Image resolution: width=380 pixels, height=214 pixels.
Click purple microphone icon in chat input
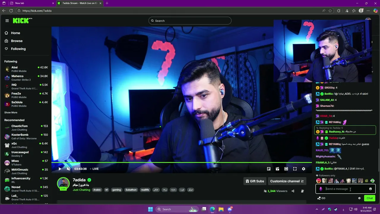point(321,189)
